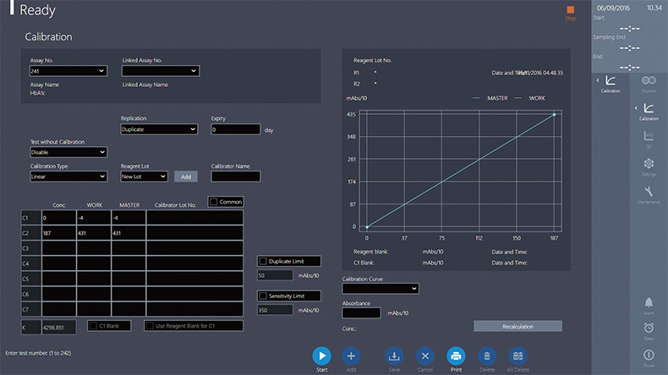The height and width of the screenshot is (375, 668).
Task: Click the C1 Calibrator Lot No. cell
Action: pyautogui.click(x=194, y=218)
